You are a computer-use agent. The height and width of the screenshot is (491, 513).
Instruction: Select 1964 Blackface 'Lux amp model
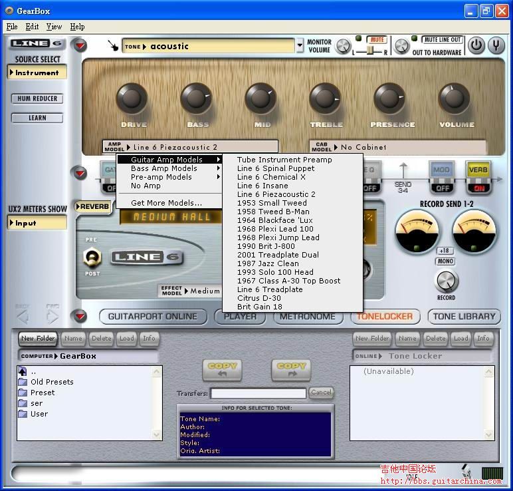(x=274, y=220)
